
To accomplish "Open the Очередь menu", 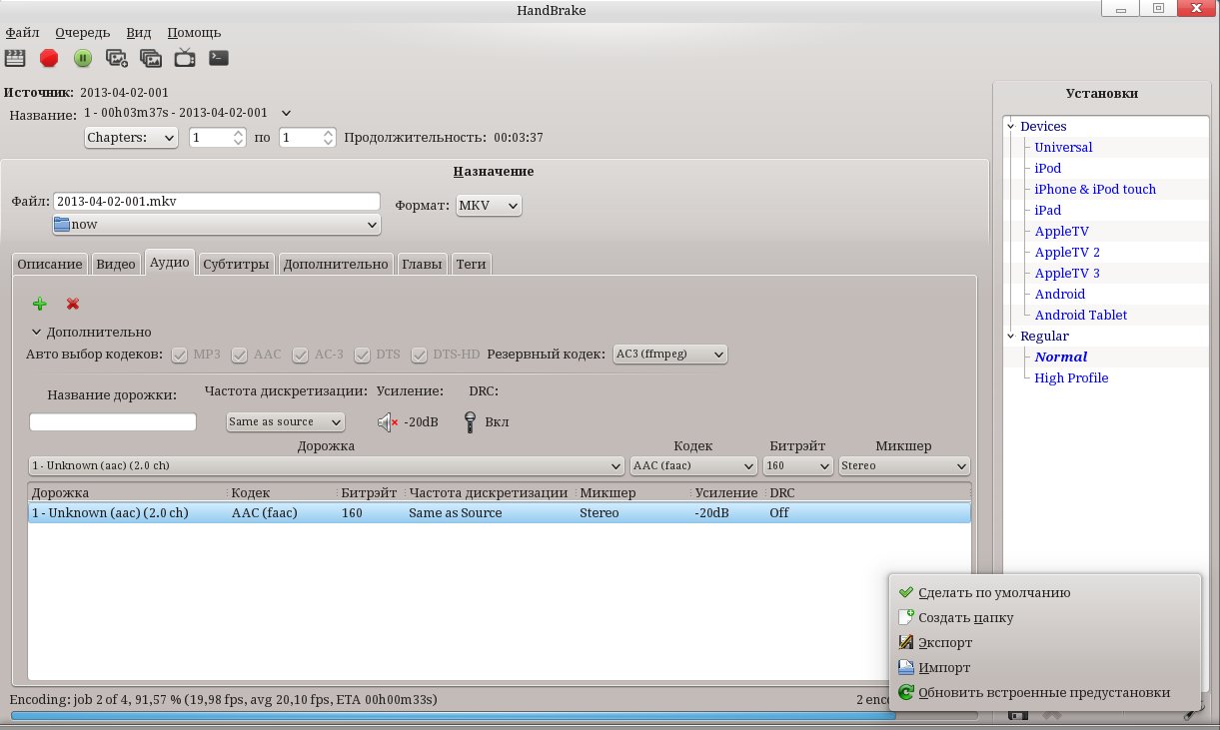I will [x=83, y=33].
